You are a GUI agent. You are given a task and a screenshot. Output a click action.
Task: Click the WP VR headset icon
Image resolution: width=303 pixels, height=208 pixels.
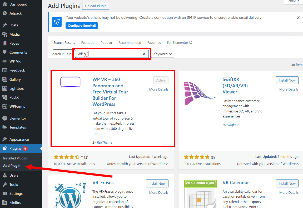point(5,61)
